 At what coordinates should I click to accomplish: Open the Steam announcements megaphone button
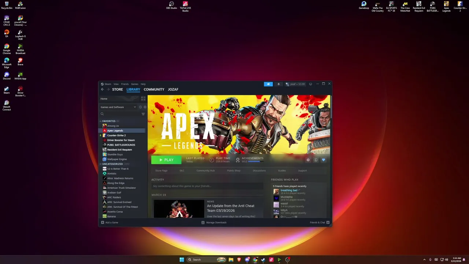click(268, 84)
